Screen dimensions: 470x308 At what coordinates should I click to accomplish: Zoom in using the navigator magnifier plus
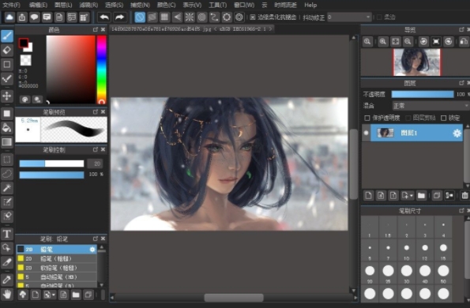[x=383, y=42]
